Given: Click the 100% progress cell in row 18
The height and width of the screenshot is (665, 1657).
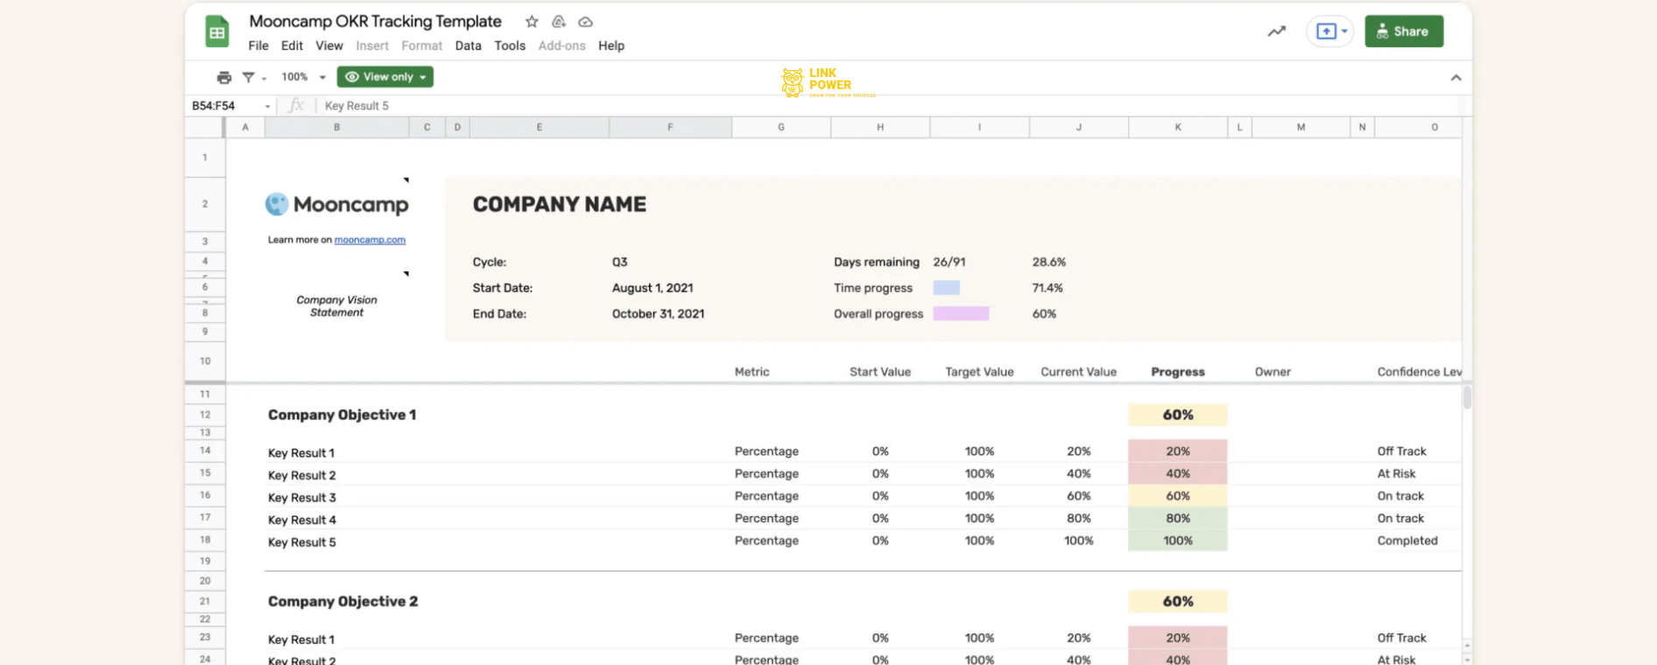Looking at the screenshot, I should click(x=1178, y=541).
